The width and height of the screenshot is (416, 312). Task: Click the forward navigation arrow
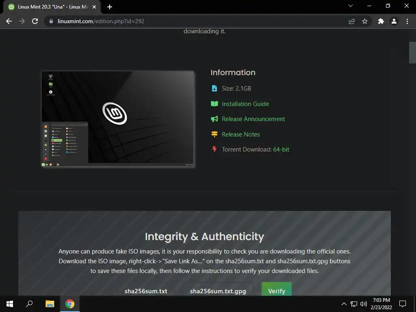[22, 21]
